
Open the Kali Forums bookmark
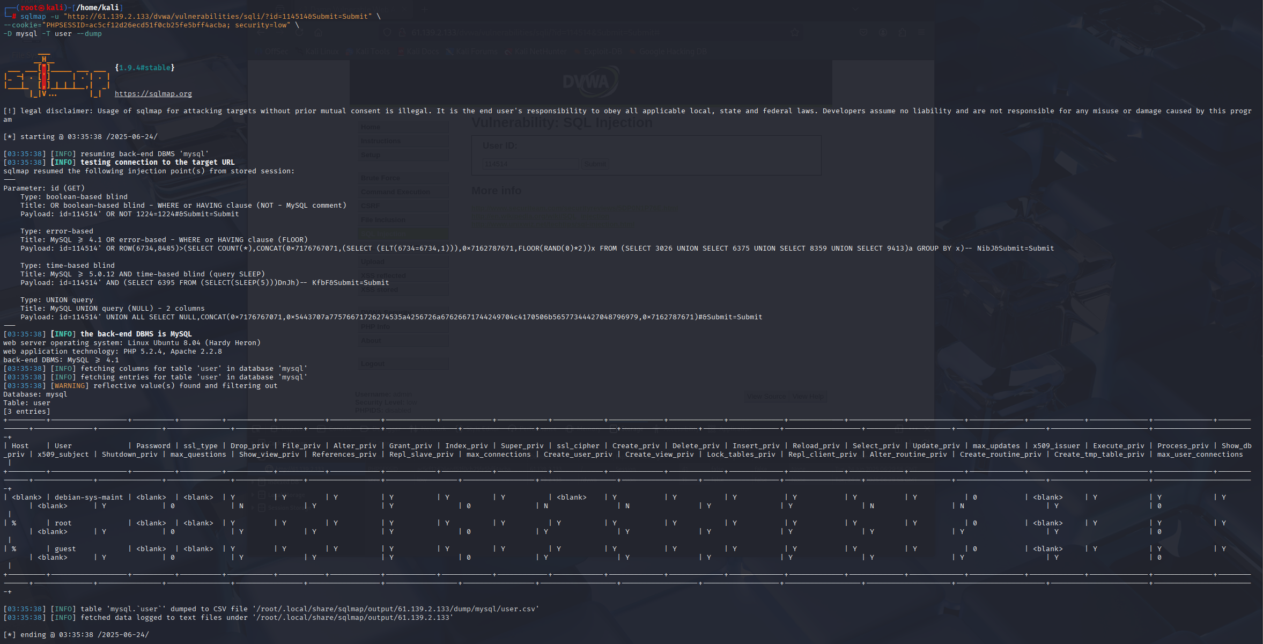coord(472,52)
